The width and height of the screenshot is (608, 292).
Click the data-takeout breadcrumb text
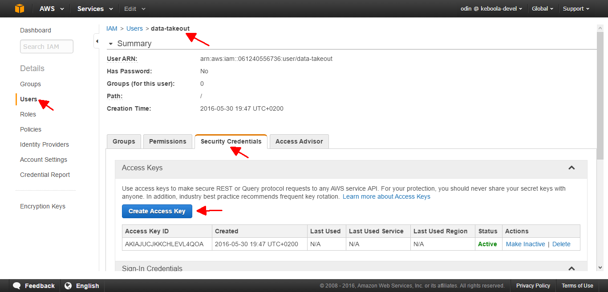point(170,28)
